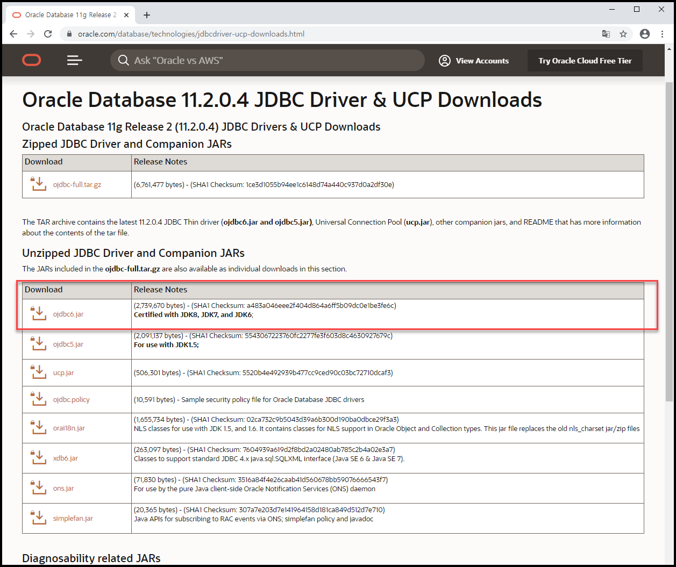Go back with browser back arrow
The image size is (676, 567).
[x=13, y=34]
